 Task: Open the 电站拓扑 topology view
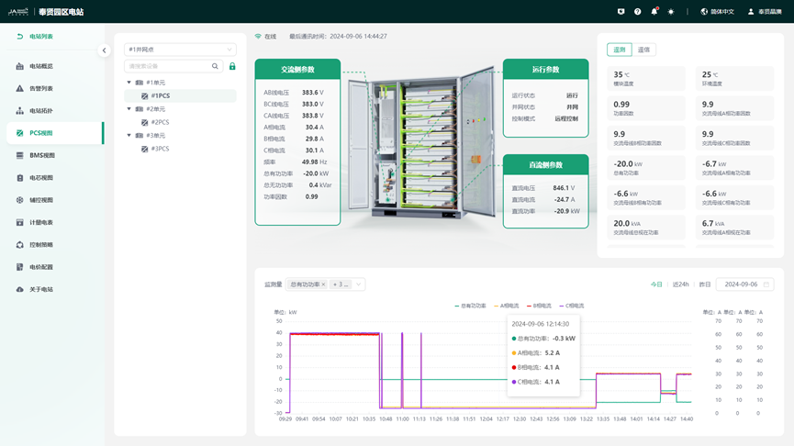tap(40, 111)
